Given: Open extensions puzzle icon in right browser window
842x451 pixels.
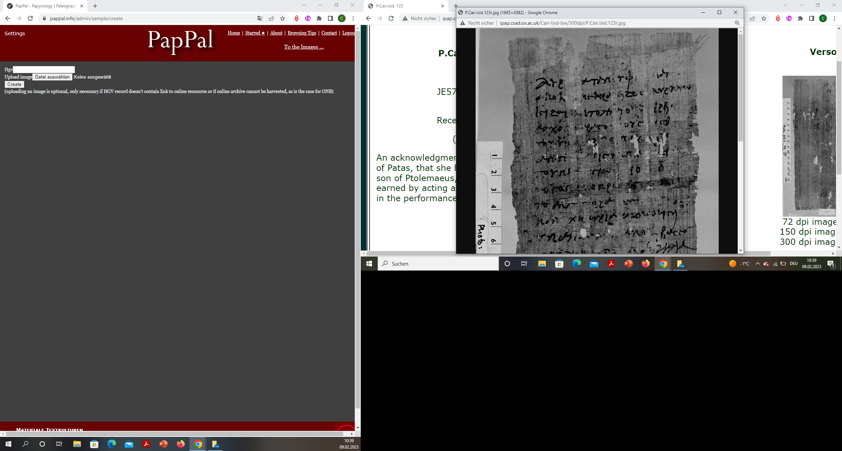Looking at the screenshot, I should click(x=800, y=18).
